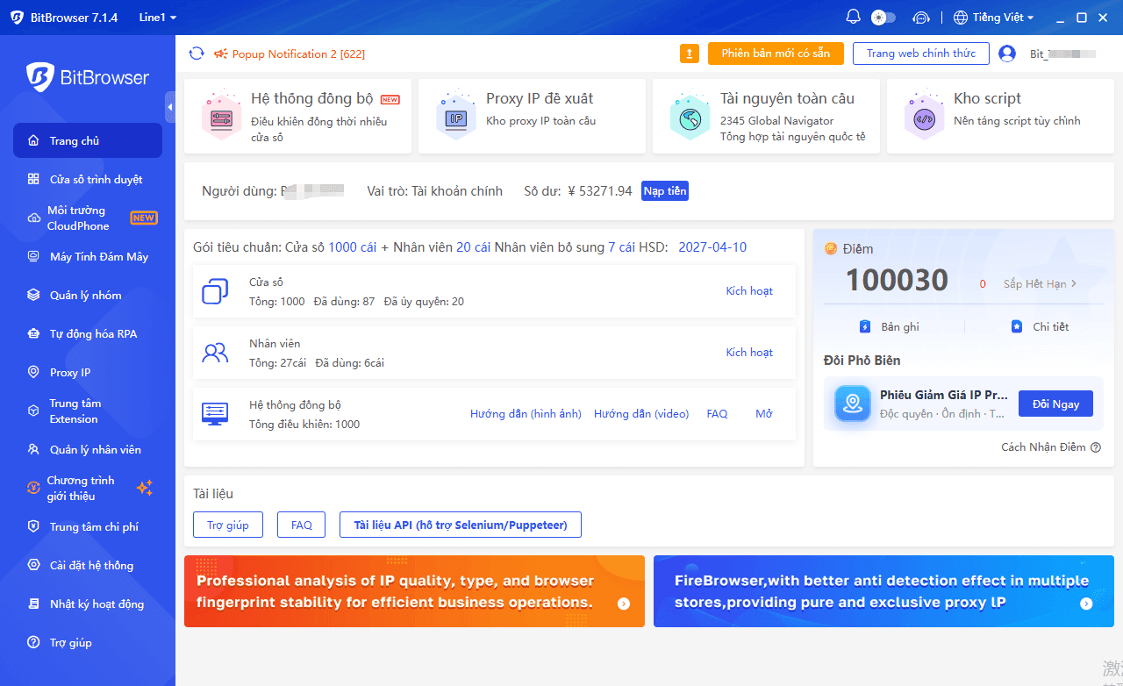Click Kích hoạt in the Nhân viên row
Screen dimensions: 1123x686
[749, 353]
